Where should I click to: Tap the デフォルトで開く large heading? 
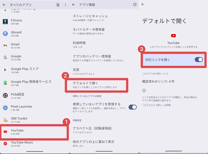pos(164,21)
